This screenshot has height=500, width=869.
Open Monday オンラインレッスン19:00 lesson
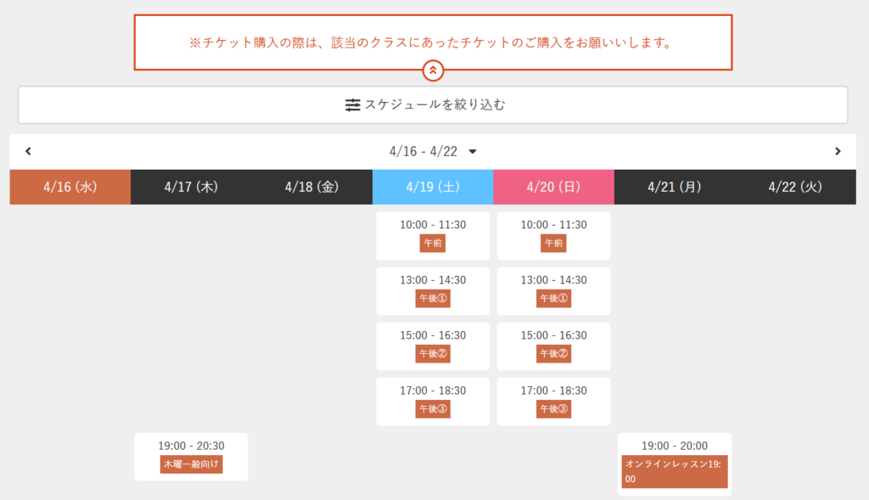click(x=674, y=464)
